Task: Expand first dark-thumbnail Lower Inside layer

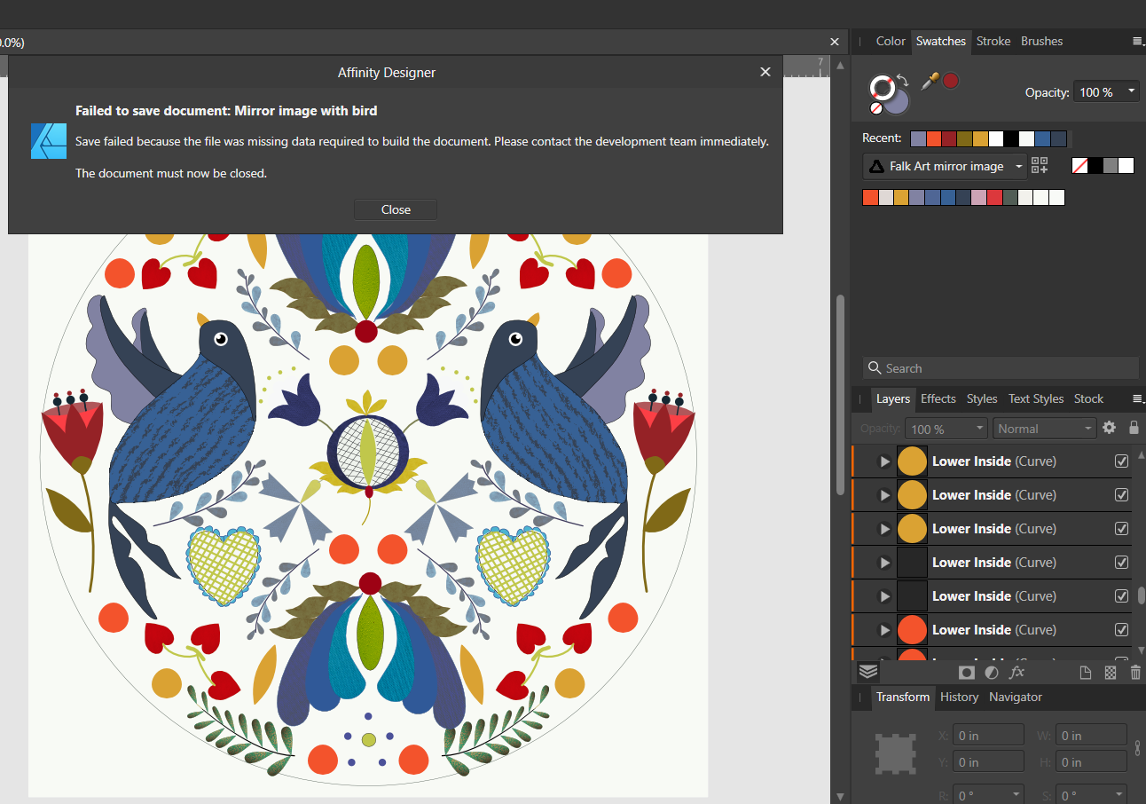Action: (884, 563)
